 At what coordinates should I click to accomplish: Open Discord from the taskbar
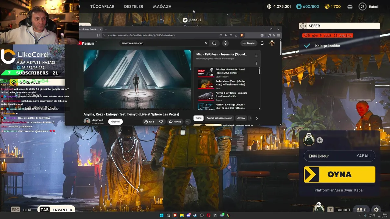pyautogui.click(x=188, y=215)
